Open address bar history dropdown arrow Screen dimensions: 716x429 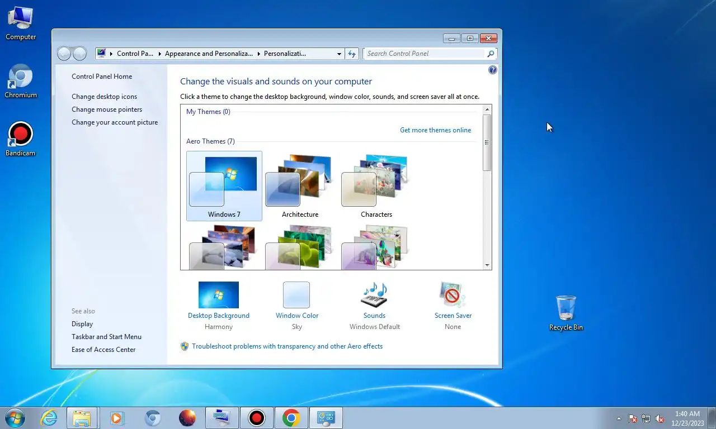tap(339, 54)
